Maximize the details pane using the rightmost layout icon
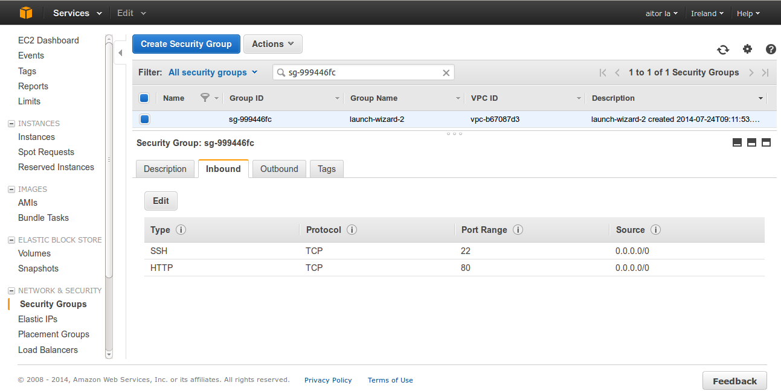This screenshot has width=781, height=391. click(x=766, y=142)
